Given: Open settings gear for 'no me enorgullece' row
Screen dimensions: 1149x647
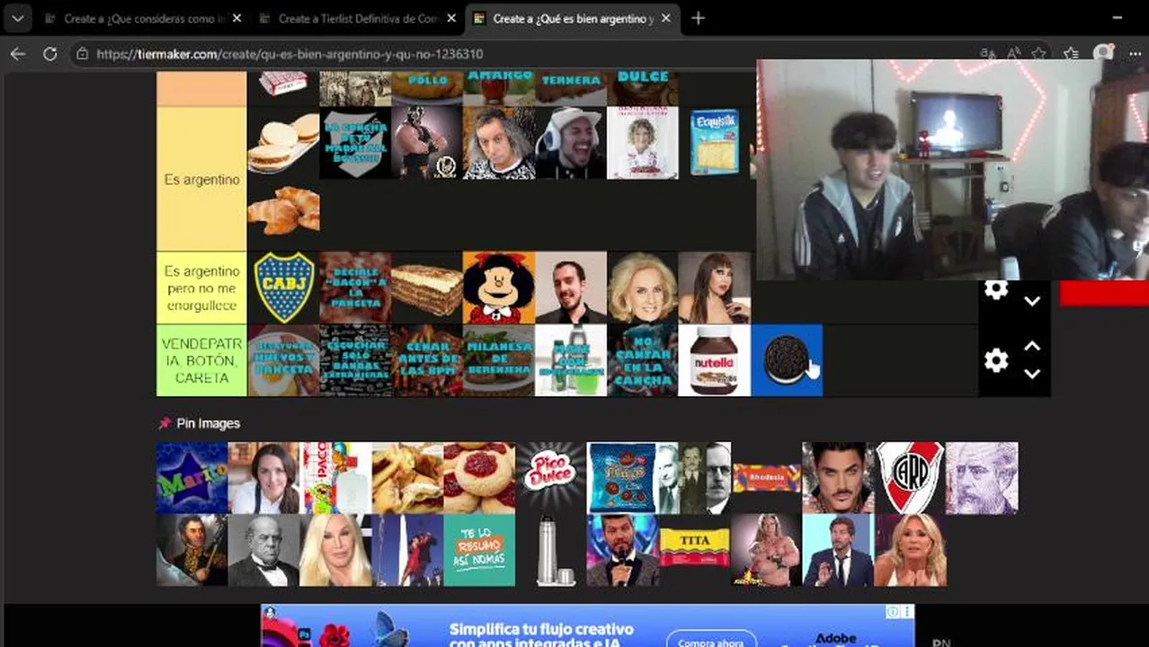Looking at the screenshot, I should click(995, 289).
